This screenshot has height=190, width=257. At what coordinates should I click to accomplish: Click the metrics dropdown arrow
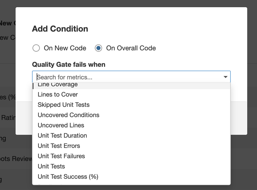[225, 77]
